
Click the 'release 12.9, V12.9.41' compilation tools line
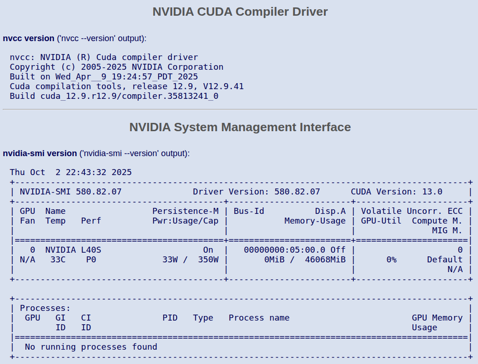tap(127, 86)
